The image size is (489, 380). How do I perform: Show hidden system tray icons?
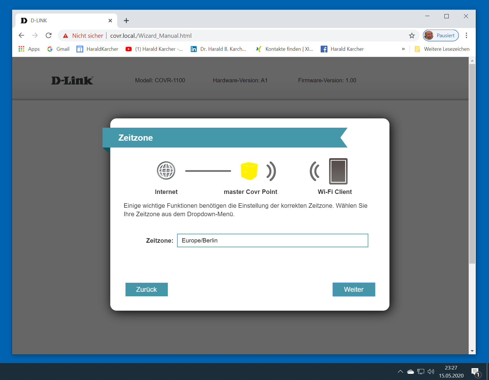pyautogui.click(x=400, y=372)
